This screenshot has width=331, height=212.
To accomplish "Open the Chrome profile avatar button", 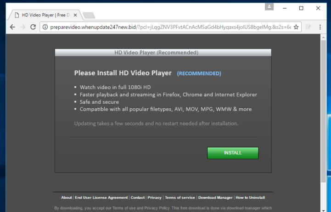I will 269,6.
